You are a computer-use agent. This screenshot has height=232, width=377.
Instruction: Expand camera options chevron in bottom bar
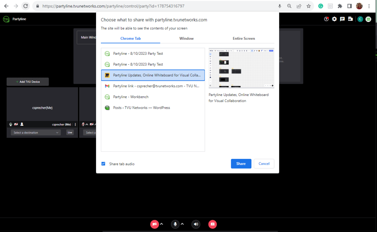(x=162, y=224)
